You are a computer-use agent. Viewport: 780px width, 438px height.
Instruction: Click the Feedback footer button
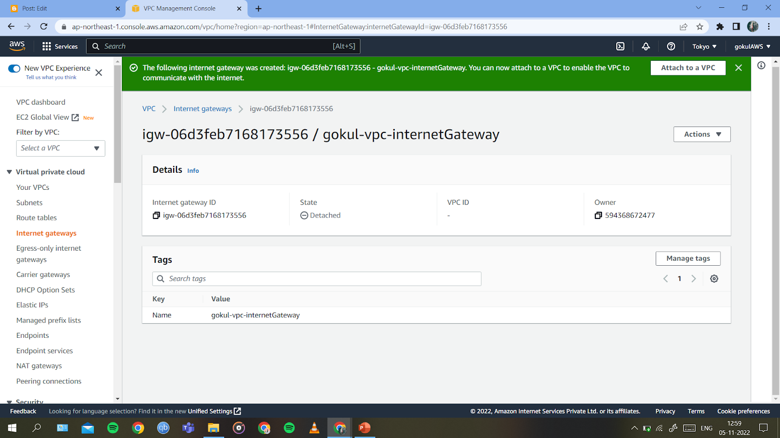(23, 411)
